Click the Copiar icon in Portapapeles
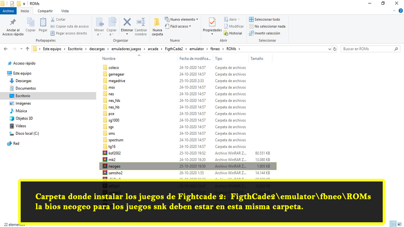Image resolution: width=404 pixels, height=227 pixels. tap(30, 22)
